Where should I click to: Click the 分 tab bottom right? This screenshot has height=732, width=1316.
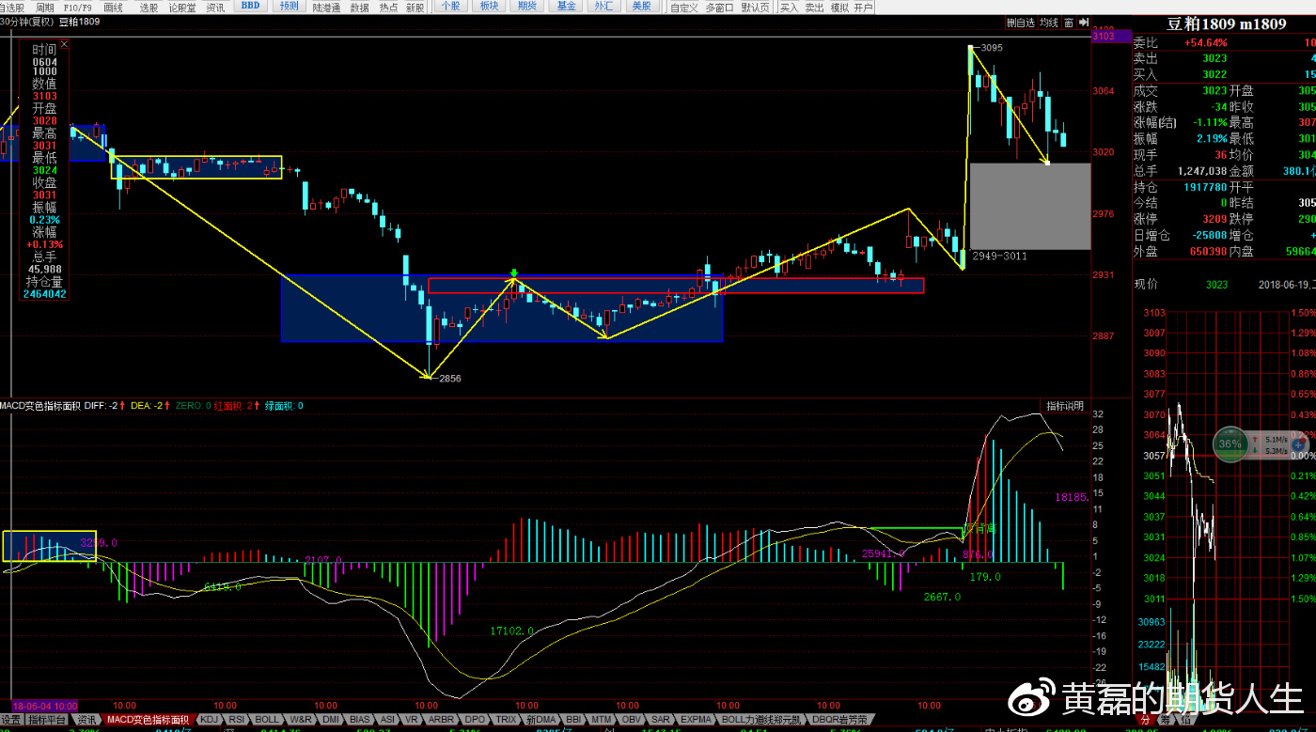pos(1144,720)
